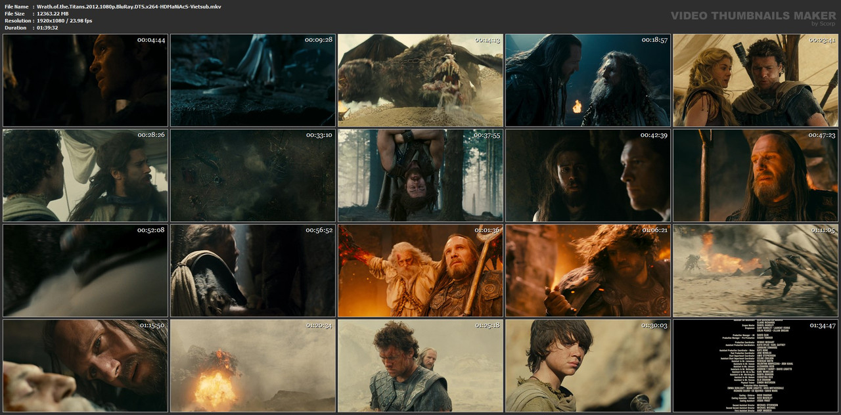Select the dark rocky thumbnail at 00:09:28
The height and width of the screenshot is (415, 841).
(253, 80)
